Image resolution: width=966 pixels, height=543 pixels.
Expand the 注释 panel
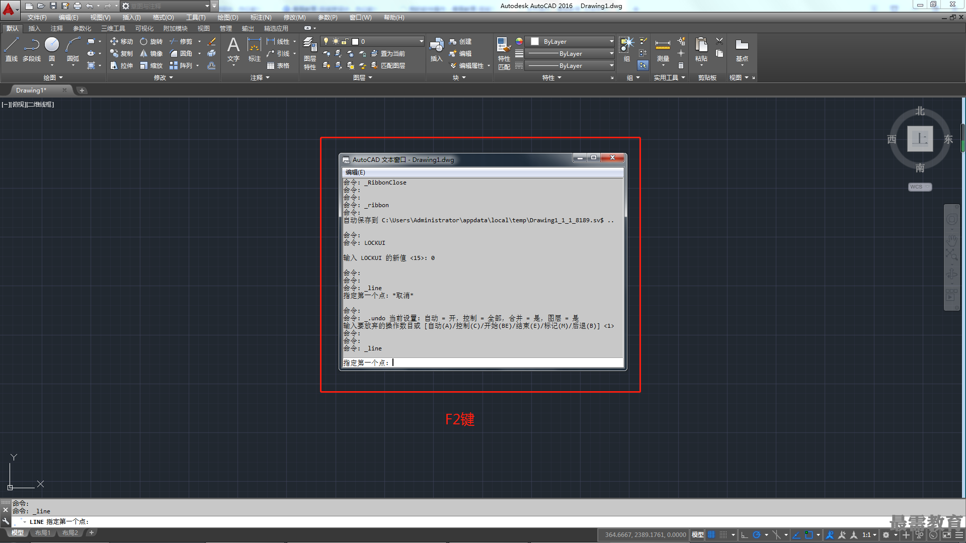coord(260,78)
